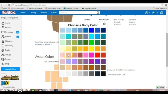This screenshot has width=168, height=94.
Task: Open Groups in the sidebar
Action: pos(6,55)
